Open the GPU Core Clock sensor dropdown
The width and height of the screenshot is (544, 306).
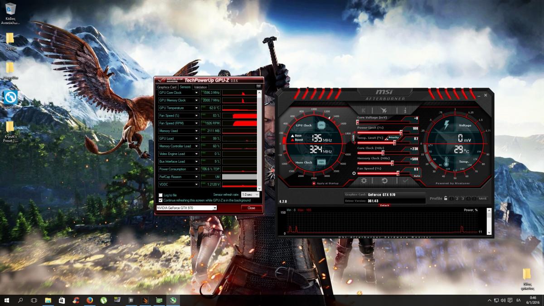pyautogui.click(x=196, y=92)
